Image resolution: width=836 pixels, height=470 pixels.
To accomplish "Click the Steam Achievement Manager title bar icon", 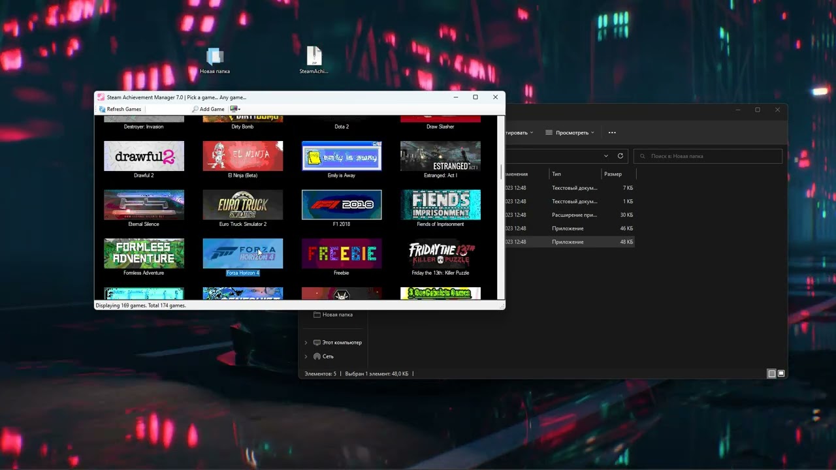I will (101, 97).
